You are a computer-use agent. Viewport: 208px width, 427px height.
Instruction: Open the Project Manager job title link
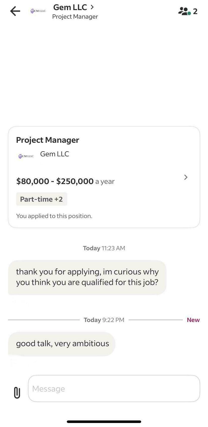[x=48, y=140]
